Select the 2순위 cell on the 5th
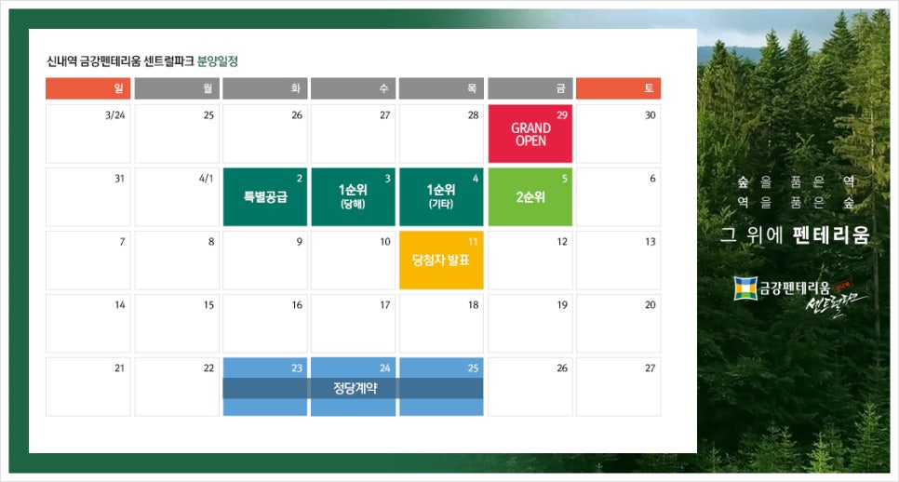 tap(530, 196)
